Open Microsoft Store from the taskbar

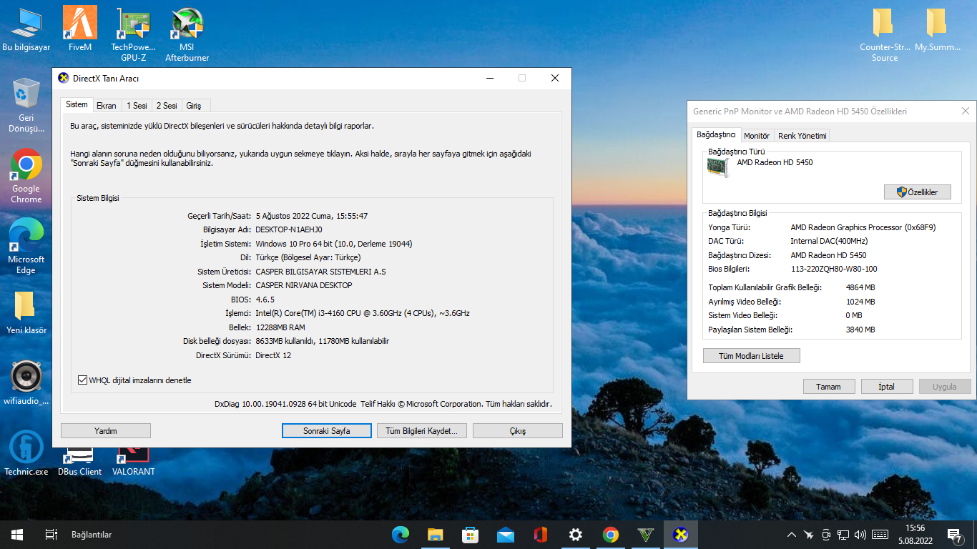point(470,535)
